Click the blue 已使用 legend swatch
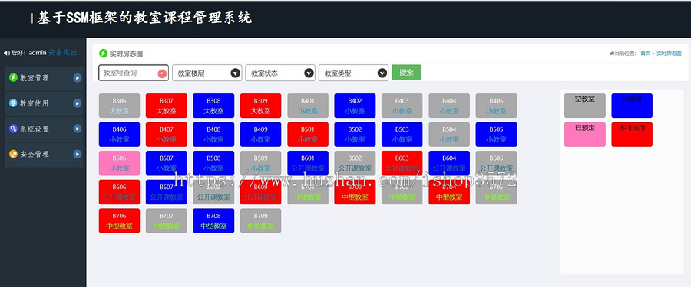This screenshot has width=691, height=287. tap(632, 106)
